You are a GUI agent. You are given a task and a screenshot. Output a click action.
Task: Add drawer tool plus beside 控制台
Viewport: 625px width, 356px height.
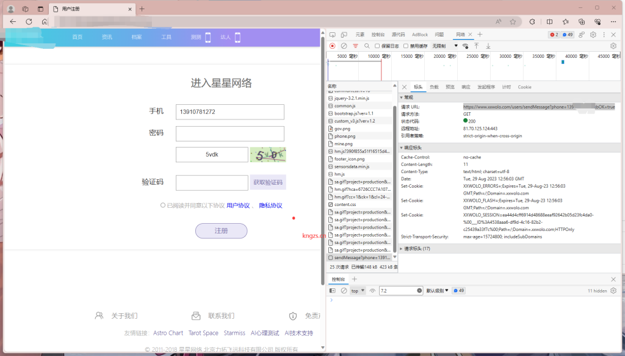355,279
